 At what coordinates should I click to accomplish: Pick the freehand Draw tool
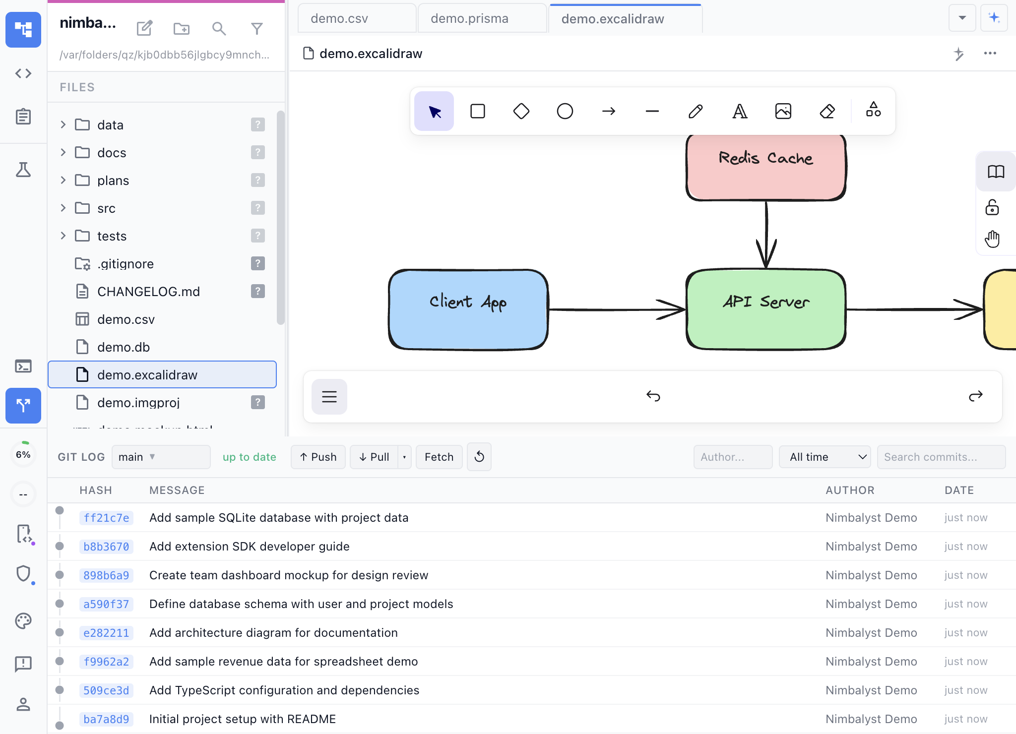click(x=696, y=111)
